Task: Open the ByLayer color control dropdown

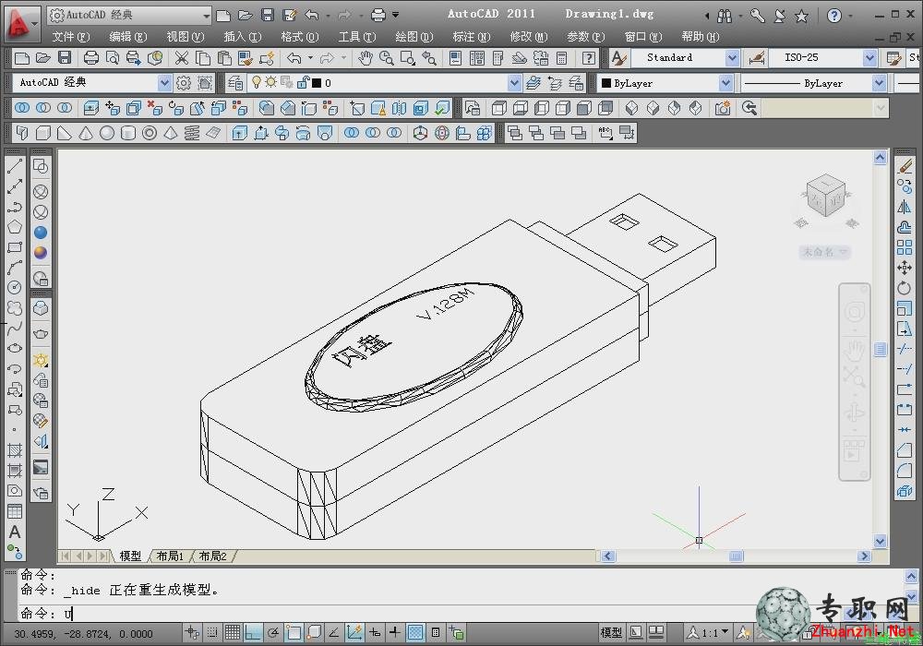Action: [725, 83]
